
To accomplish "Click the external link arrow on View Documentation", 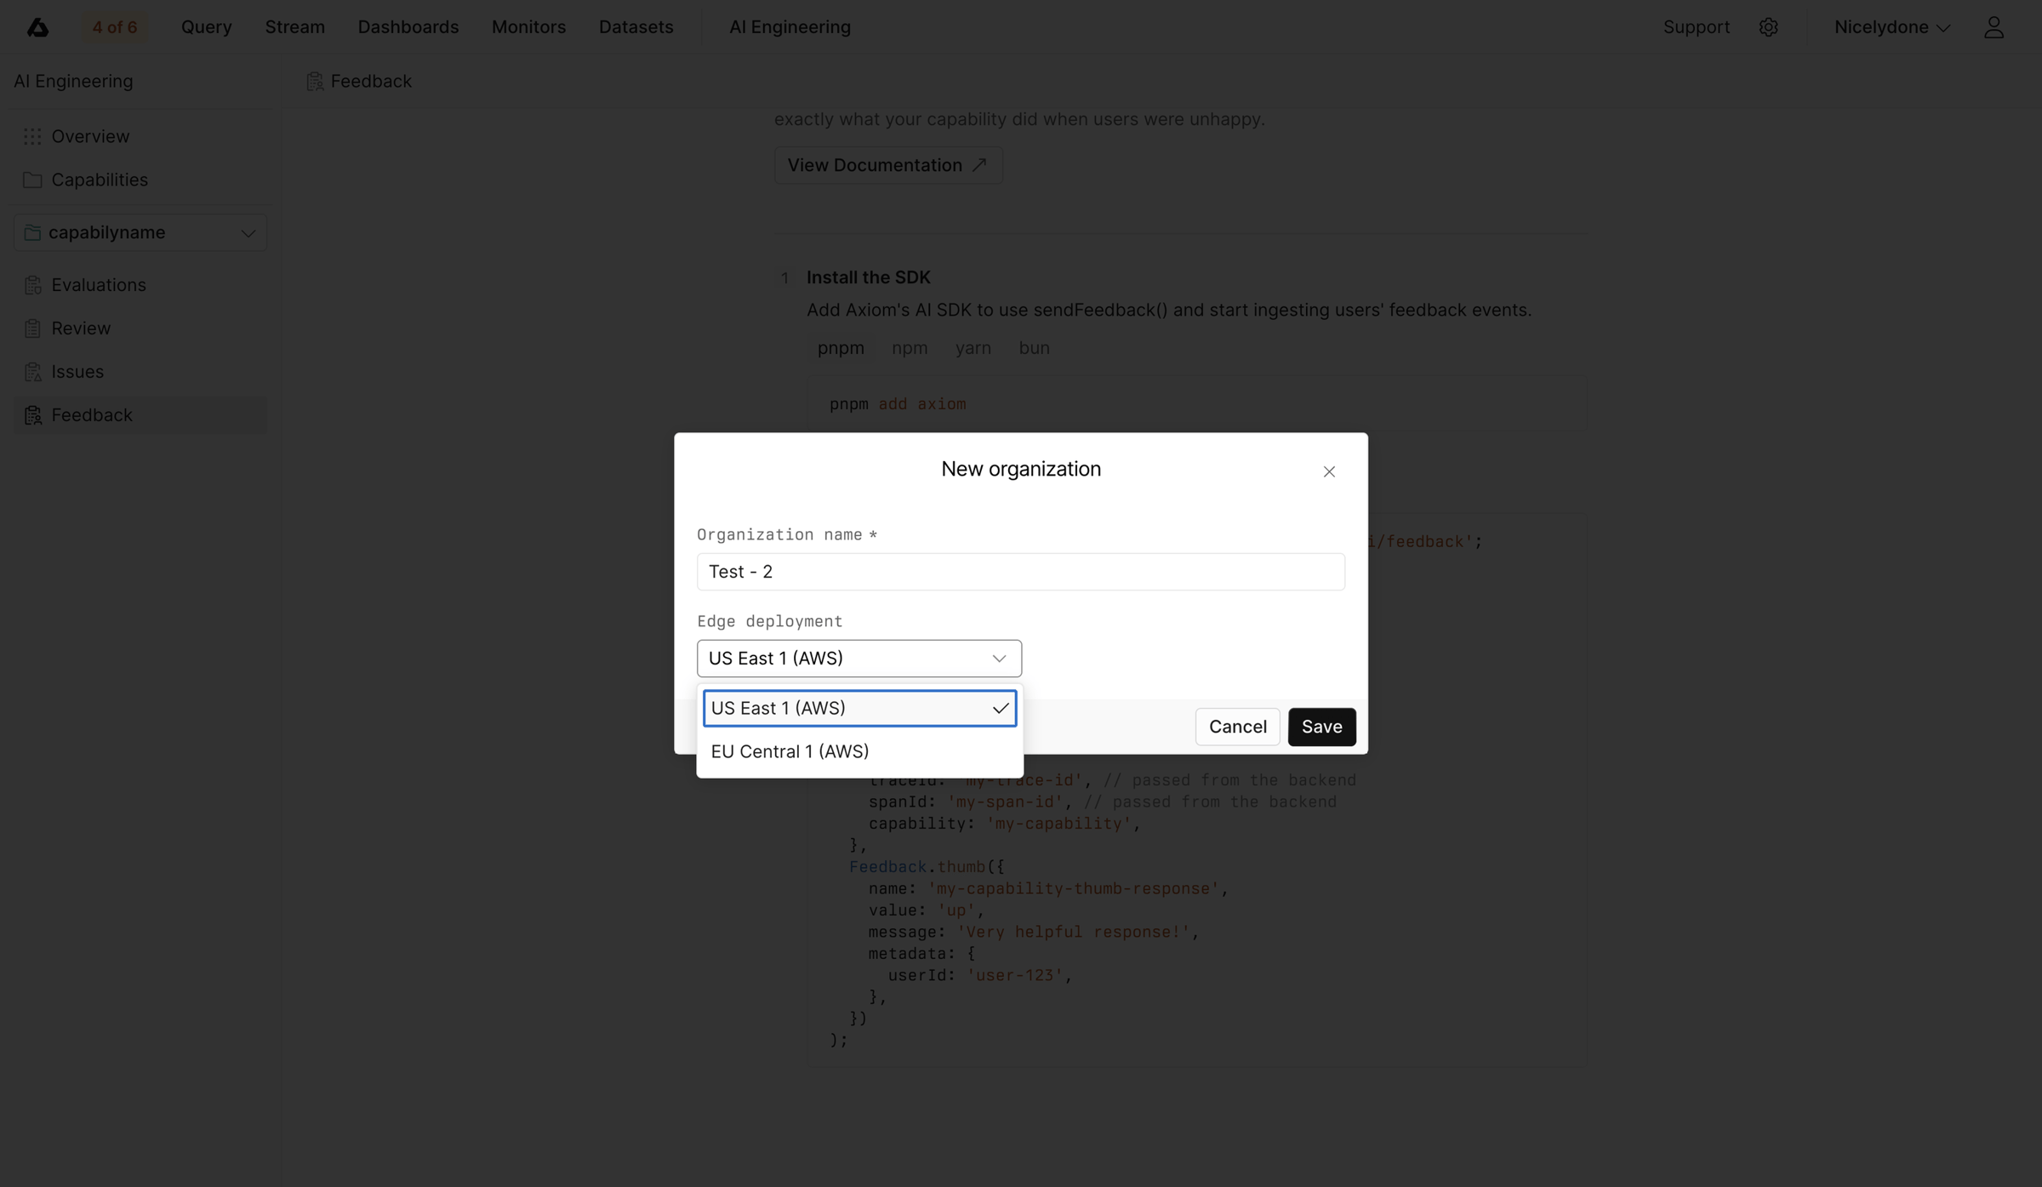I will pyautogui.click(x=979, y=165).
